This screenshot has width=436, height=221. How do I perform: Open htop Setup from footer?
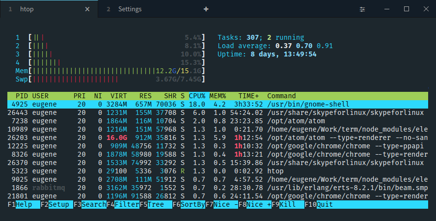pos(59,204)
